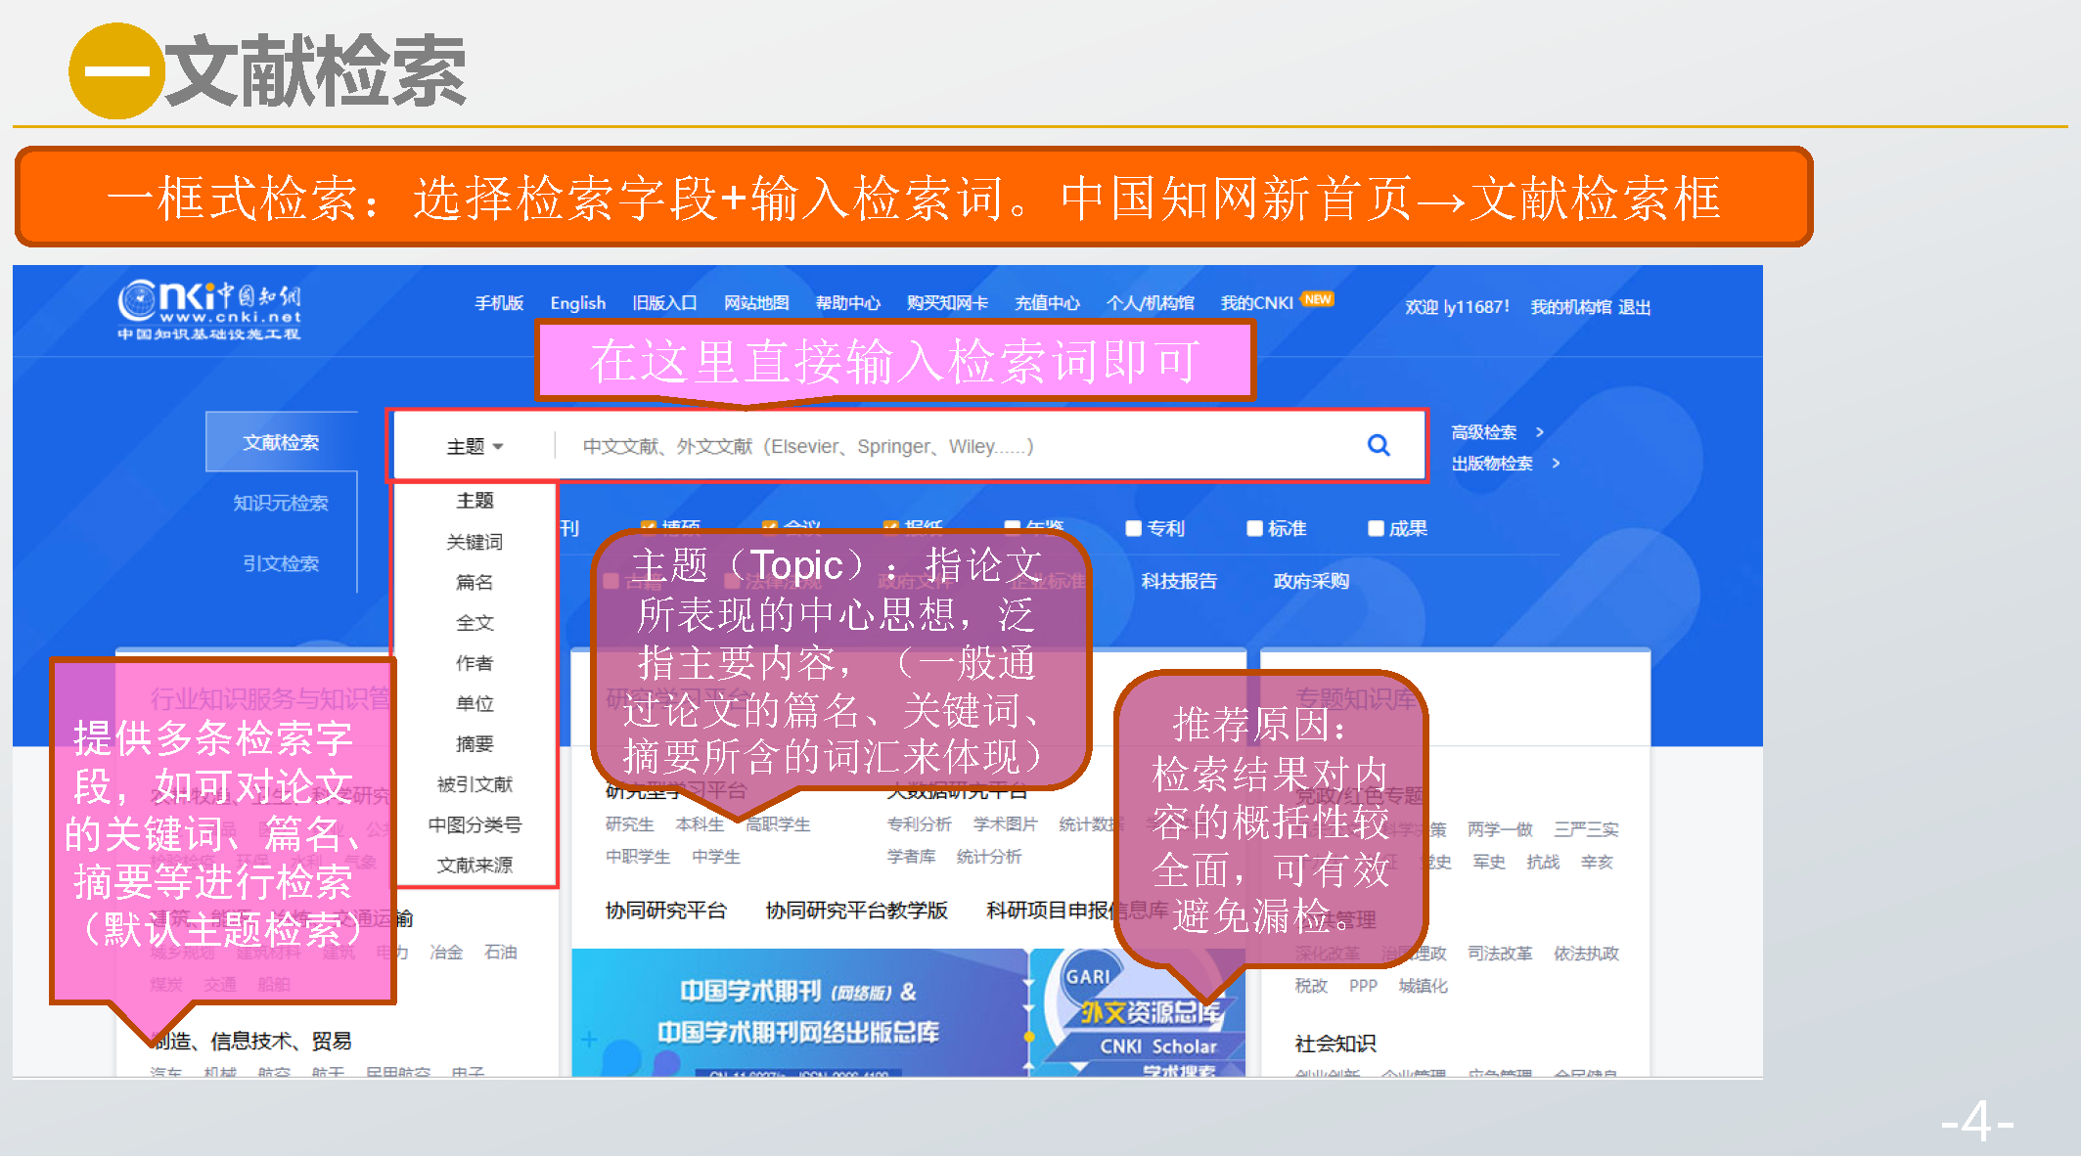Screen dimensions: 2081x1156
Task: Toggle the 成果 checkbox
Action: pyautogui.click(x=1376, y=528)
